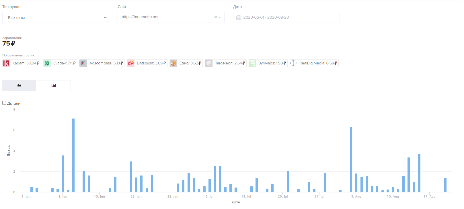Clear the selected site tonometra.net
This screenshot has height=209, width=464.
coord(216,17)
